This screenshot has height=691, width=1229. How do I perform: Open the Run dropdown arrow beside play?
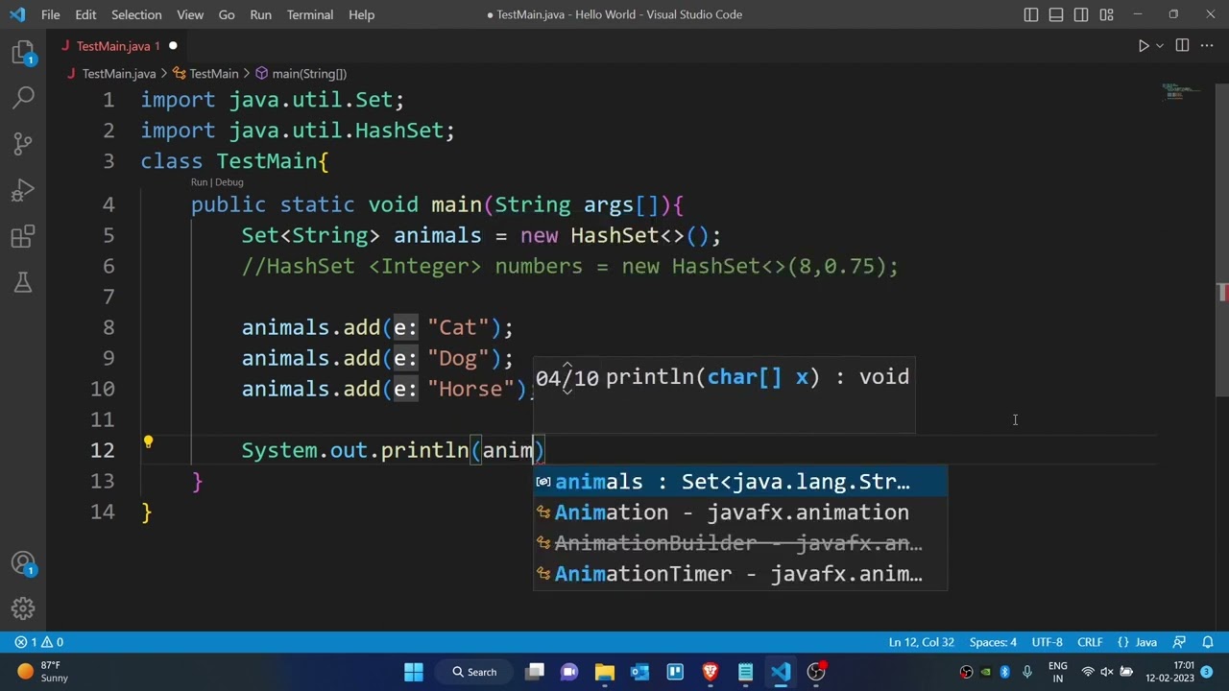pyautogui.click(x=1160, y=45)
